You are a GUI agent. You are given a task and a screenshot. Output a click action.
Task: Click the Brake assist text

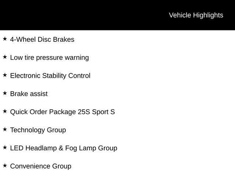pyautogui.click(x=29, y=94)
